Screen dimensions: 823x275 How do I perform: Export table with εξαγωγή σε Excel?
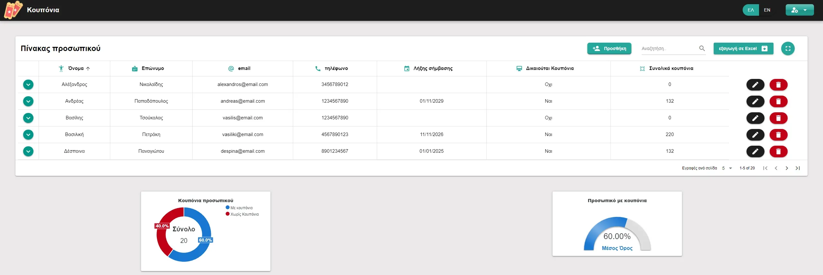coord(743,48)
